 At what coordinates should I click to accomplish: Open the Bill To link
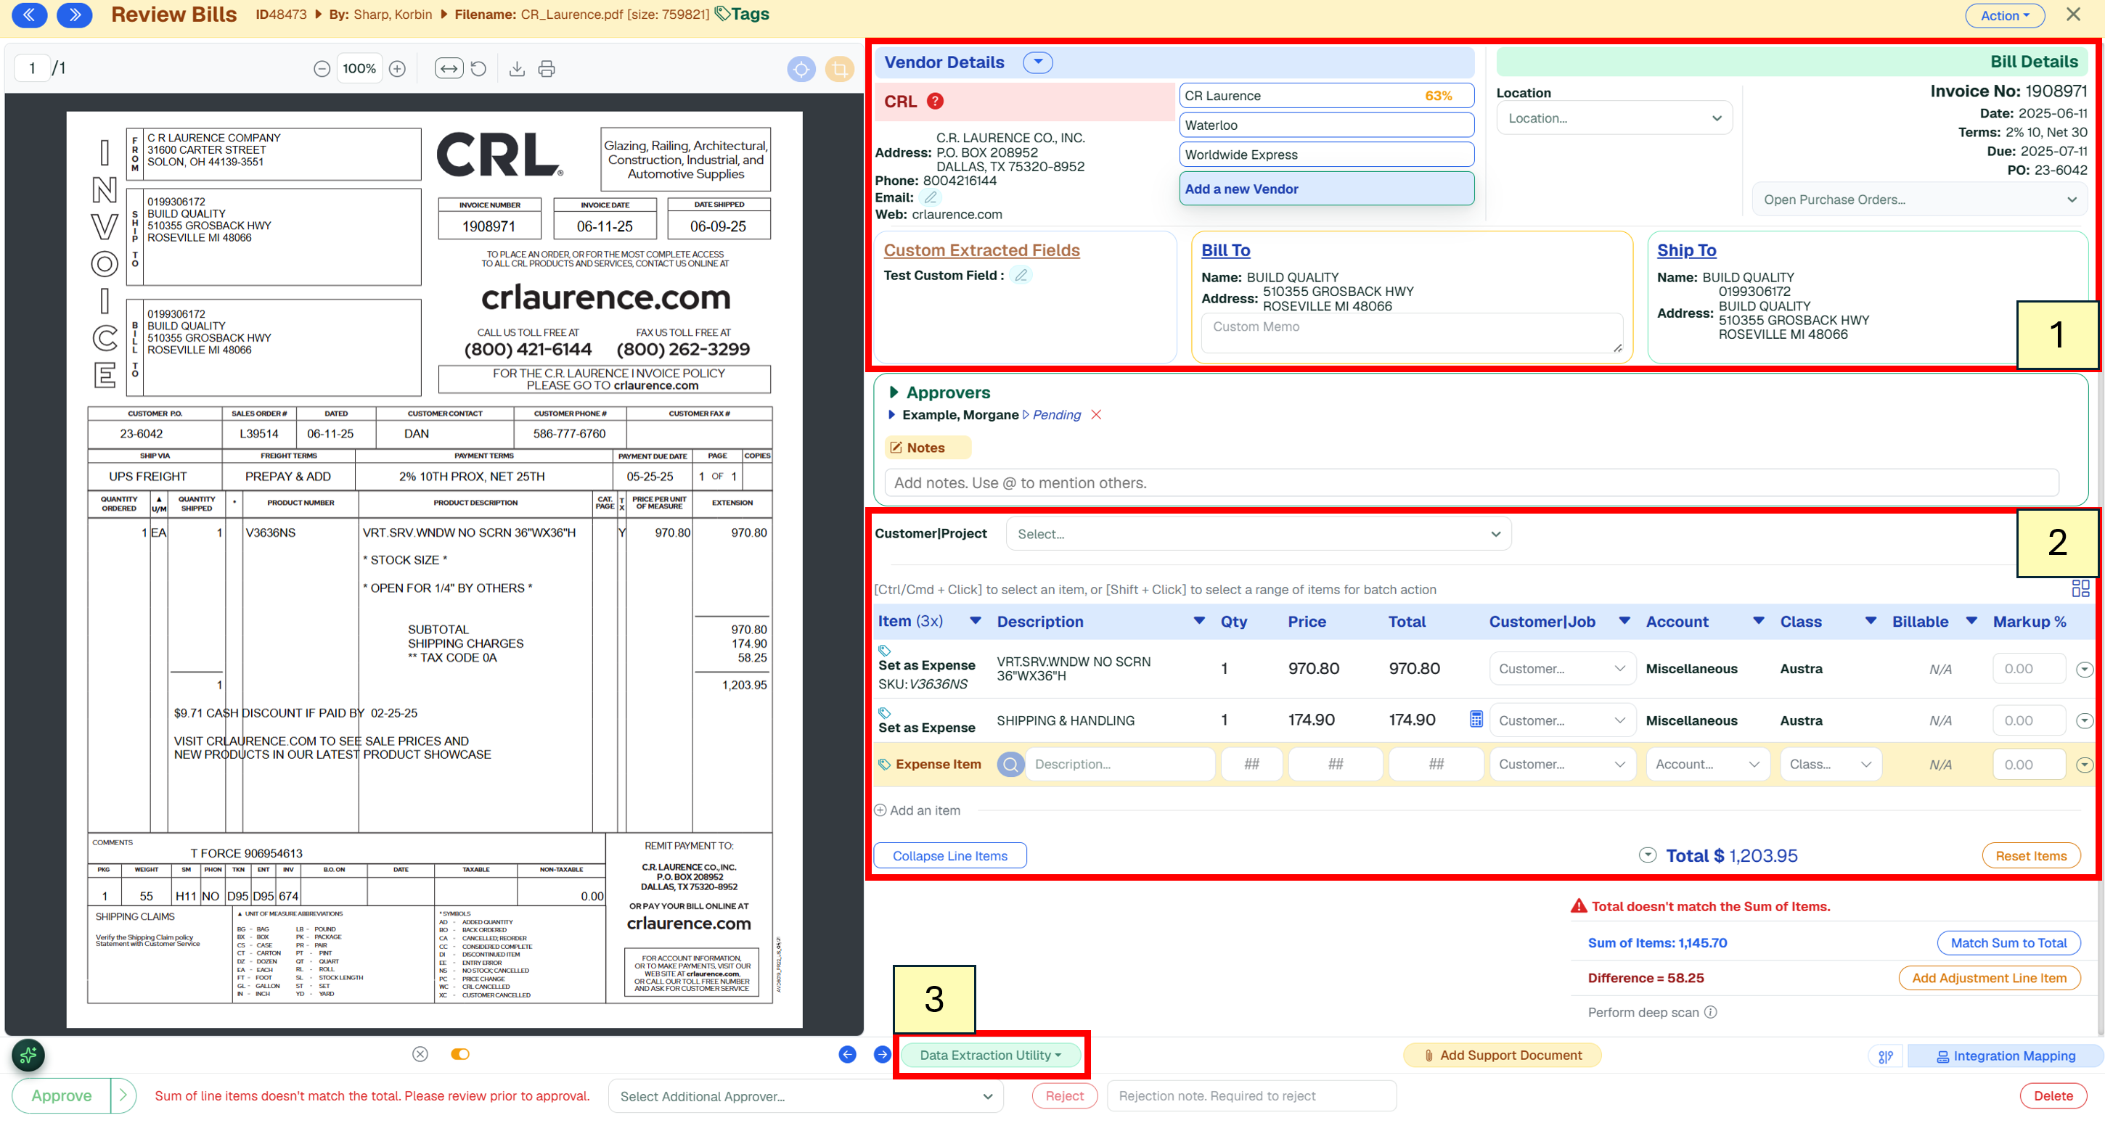point(1226,250)
